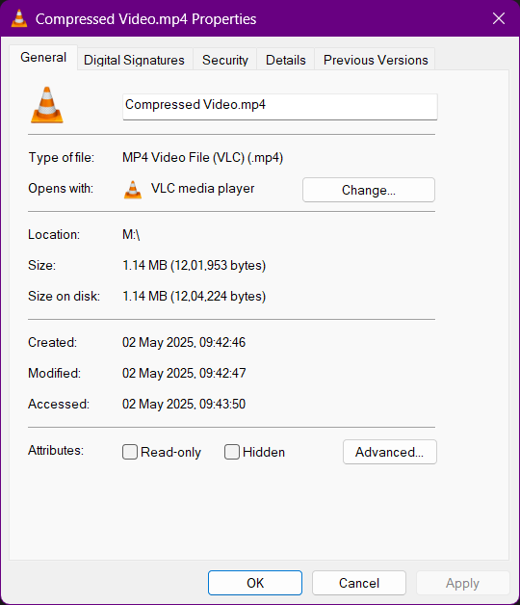Toggle the Hidden attribute checkbox
This screenshot has height=605, width=520.
click(232, 452)
